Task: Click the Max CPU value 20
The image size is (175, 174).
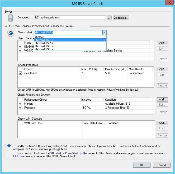Action: point(83,73)
